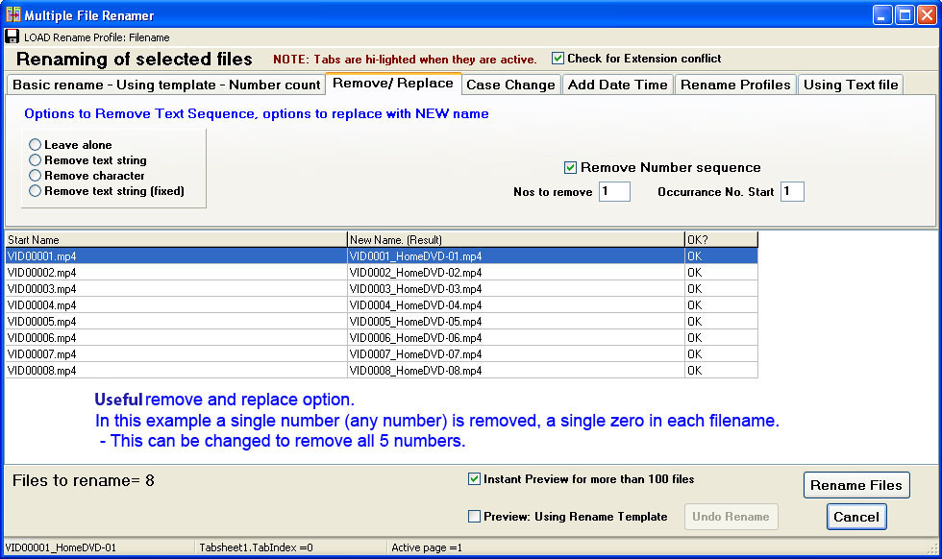Toggle Instant Preview for more than 100 files
The height and width of the screenshot is (559, 942).
tap(474, 479)
